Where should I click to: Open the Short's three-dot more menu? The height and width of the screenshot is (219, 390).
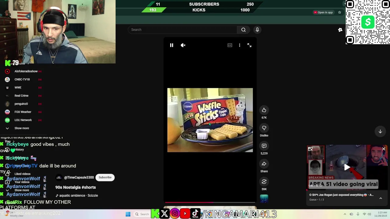click(239, 45)
